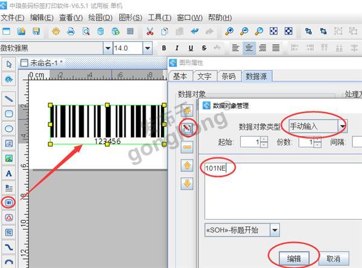Adjust the 份数 spinner arrows
Image resolution: width=362 pixels, height=268 pixels.
(318, 142)
